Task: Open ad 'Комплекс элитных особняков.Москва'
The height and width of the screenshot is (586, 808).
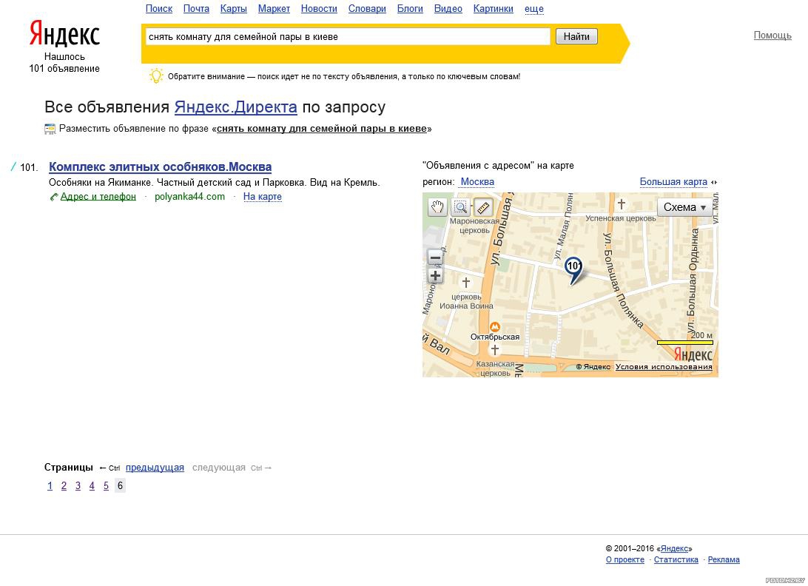Action: click(161, 167)
